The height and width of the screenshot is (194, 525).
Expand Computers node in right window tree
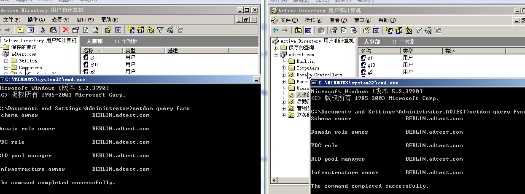[x=284, y=68]
